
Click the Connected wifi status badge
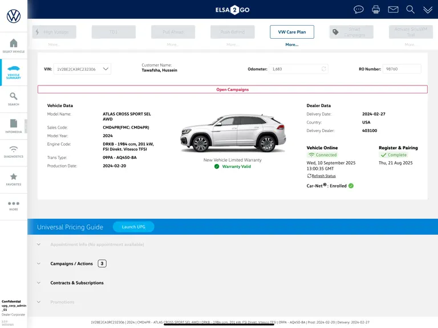pos(322,155)
